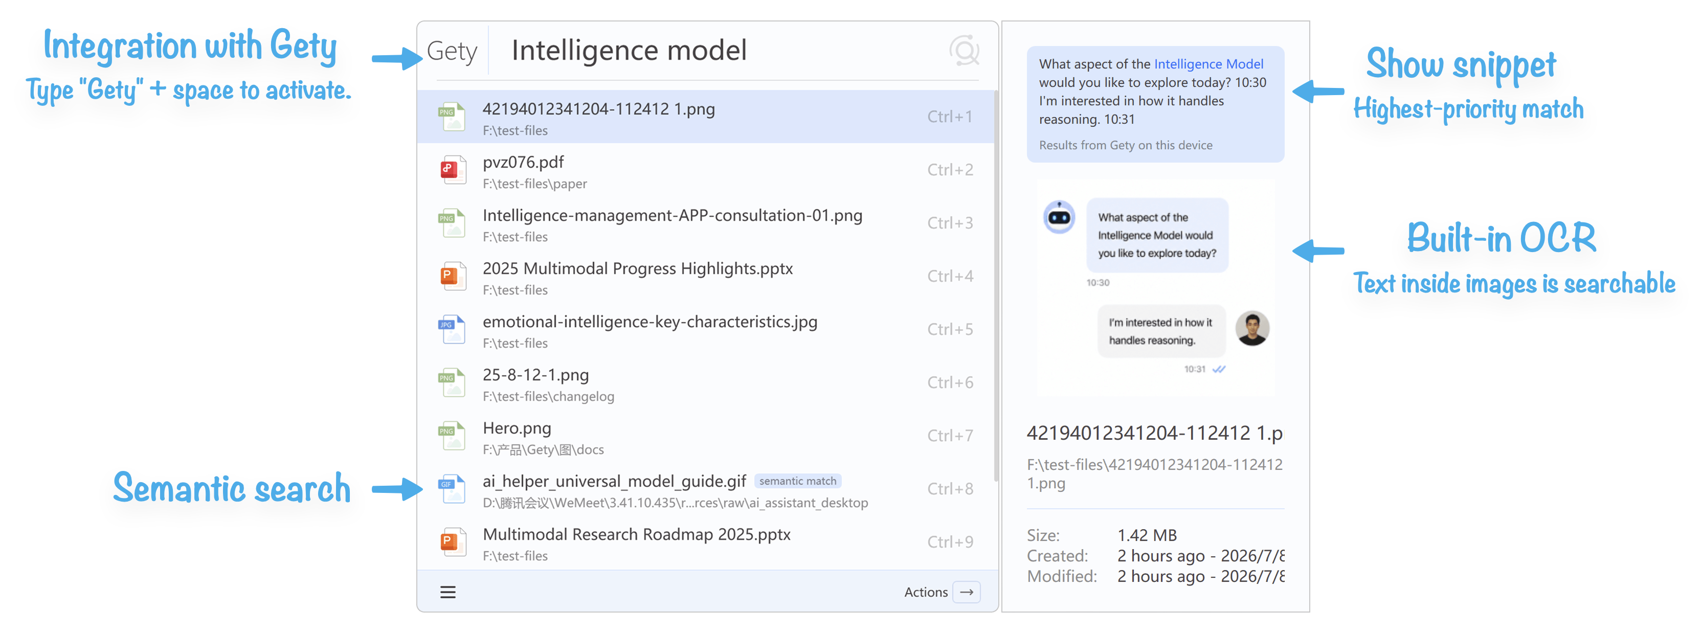This screenshot has width=1701, height=633.
Task: Click the Ctrl+5 shortcut label
Action: (950, 329)
